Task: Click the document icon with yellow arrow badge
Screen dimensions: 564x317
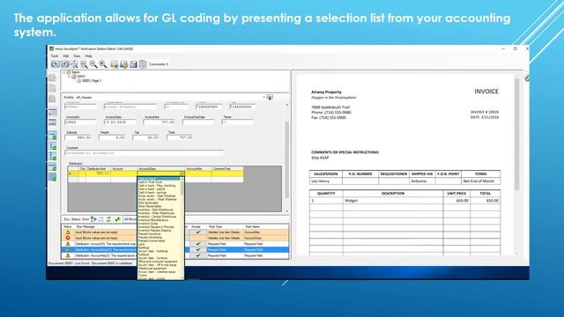Action: (123, 64)
